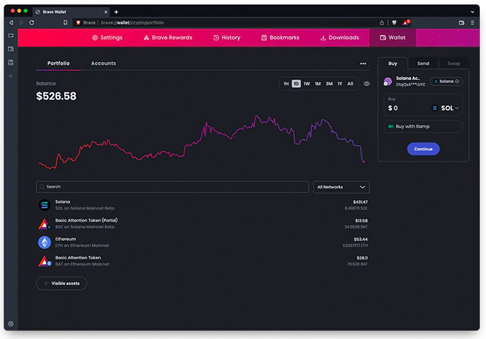
Task: Click the Basic Attention Token Ethereum logo
Action: coord(44,261)
